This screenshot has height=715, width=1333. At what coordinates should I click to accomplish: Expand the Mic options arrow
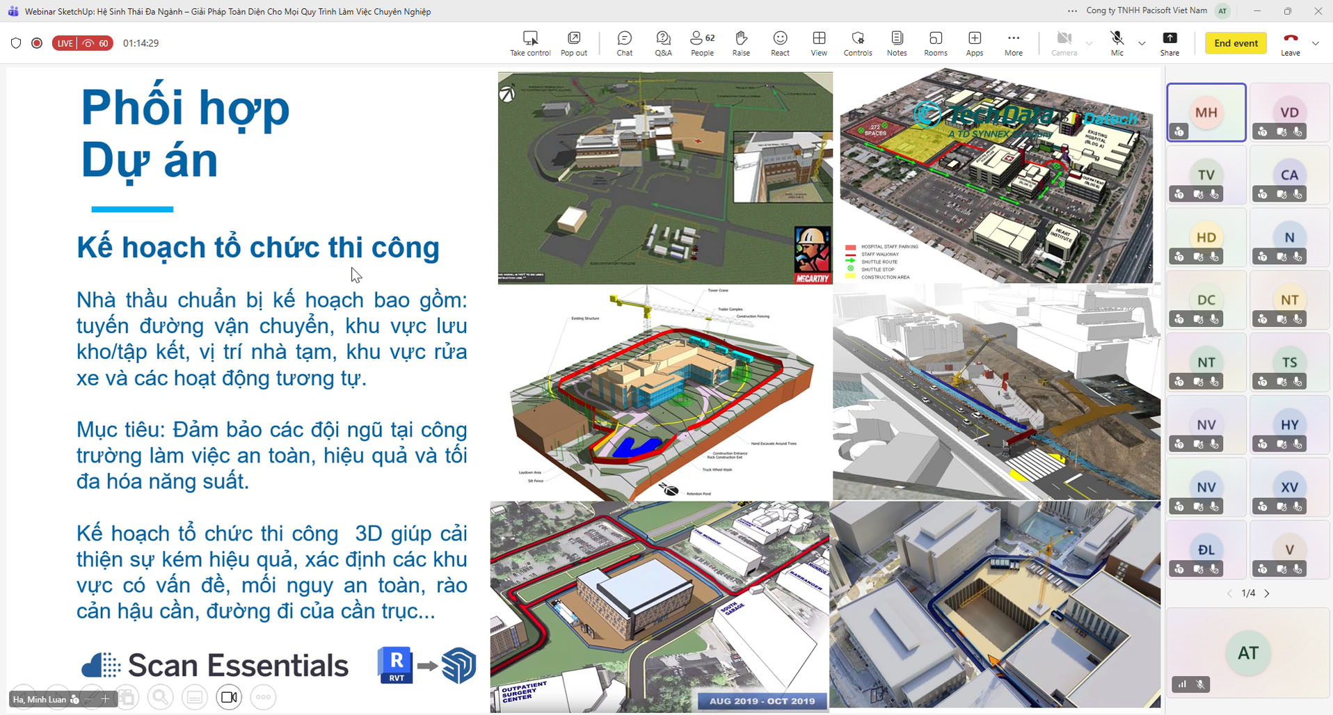[x=1142, y=43]
